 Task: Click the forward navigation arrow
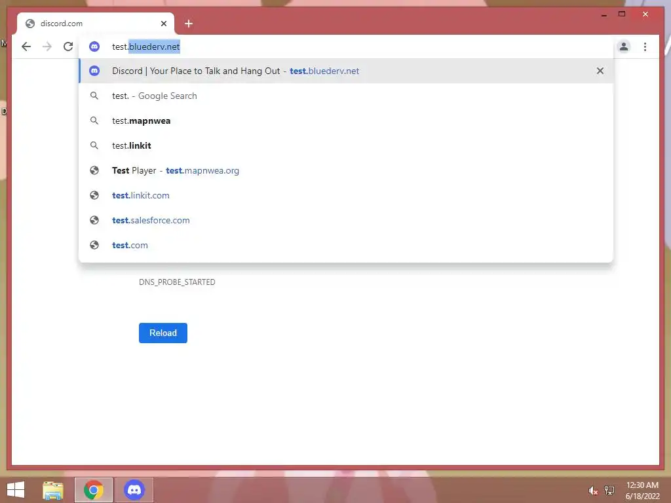click(47, 47)
